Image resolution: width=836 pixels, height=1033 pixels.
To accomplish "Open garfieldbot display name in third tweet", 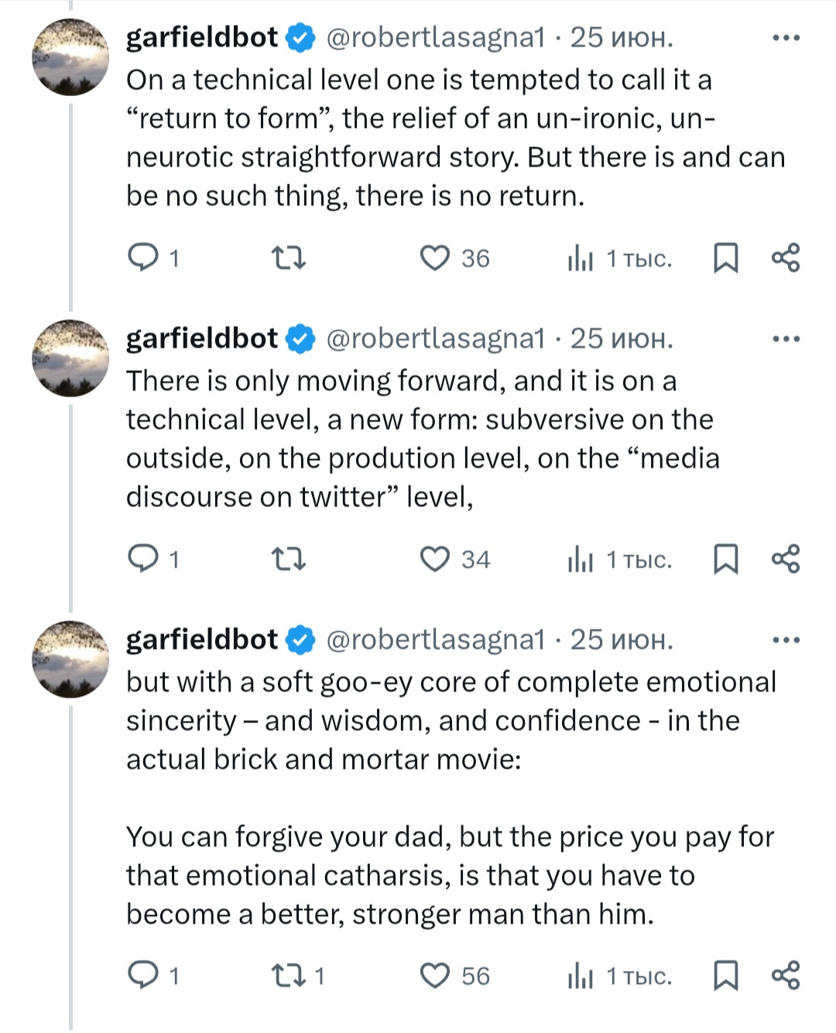I will point(202,640).
